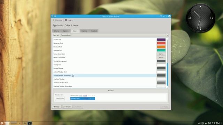Click the preview 'visited' hyperlink
This screenshot has height=125, width=223.
(85, 96)
